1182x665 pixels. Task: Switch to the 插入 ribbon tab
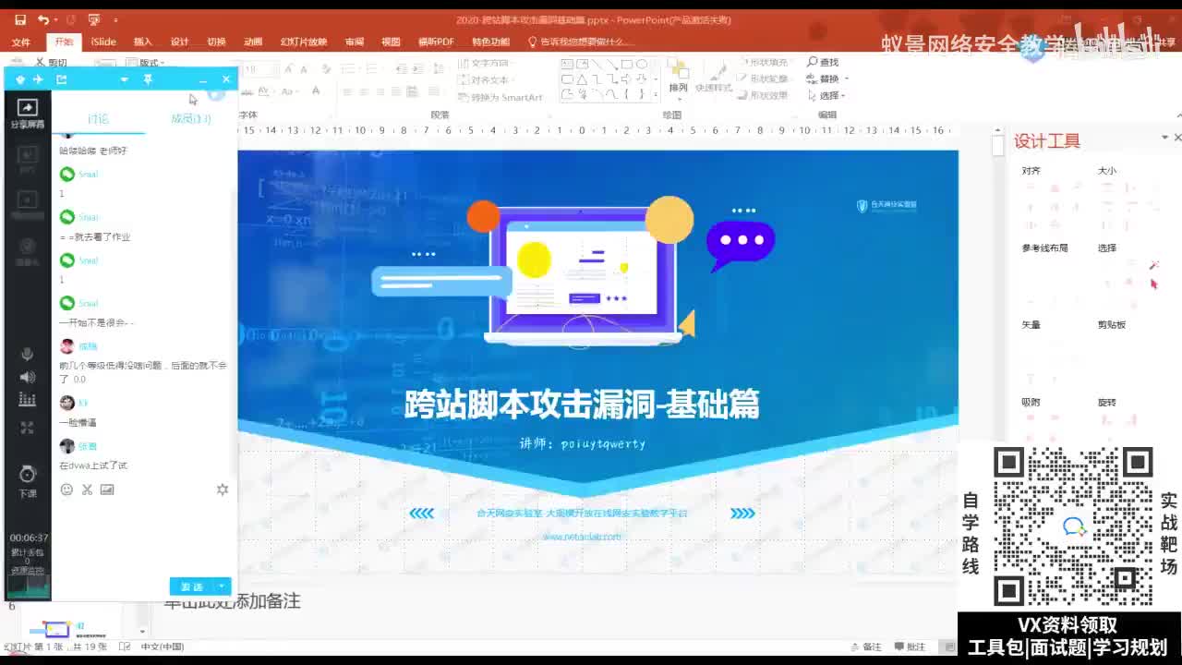(142, 42)
